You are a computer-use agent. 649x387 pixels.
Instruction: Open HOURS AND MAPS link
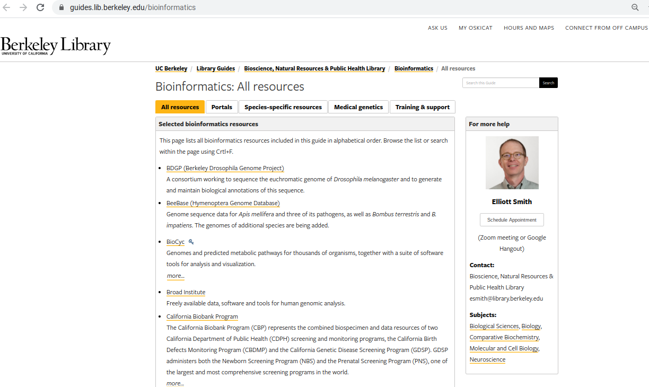click(x=529, y=28)
